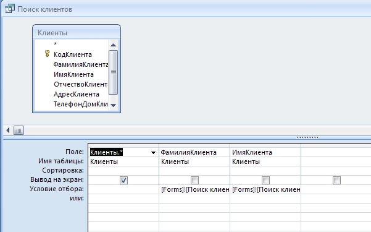371x232 pixels.
Task: Click the Сортировка cell for ФамилияКлиента column
Action: coord(194,171)
